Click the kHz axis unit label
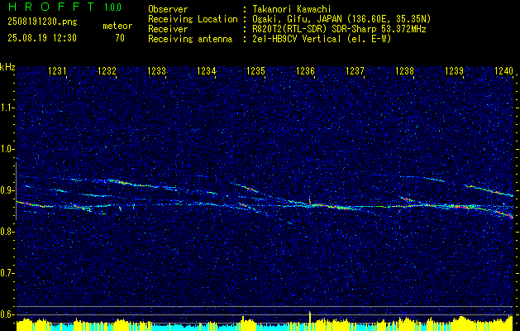This screenshot has height=331, width=520. pos(7,67)
